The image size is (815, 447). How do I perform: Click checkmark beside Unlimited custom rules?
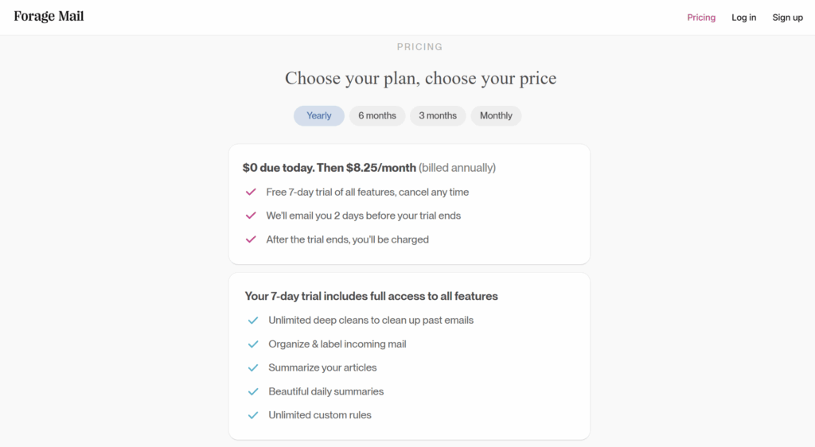253,415
